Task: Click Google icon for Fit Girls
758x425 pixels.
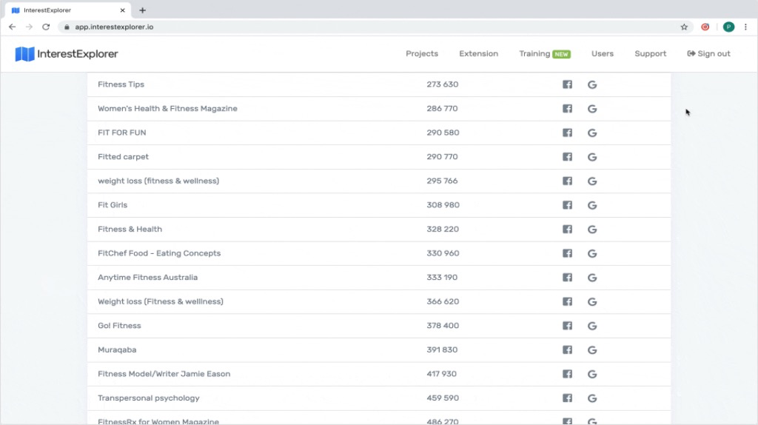Action: coord(592,206)
